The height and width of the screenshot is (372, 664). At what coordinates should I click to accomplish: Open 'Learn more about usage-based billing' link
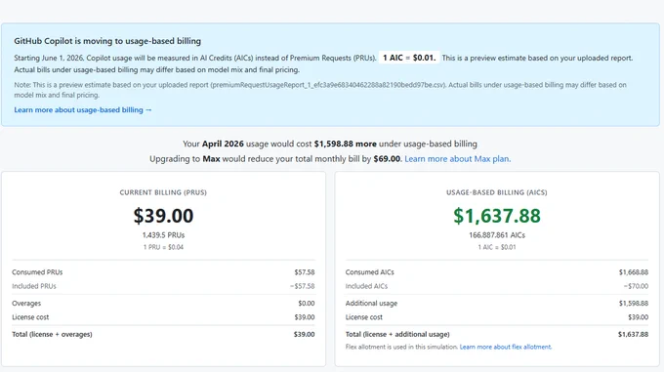point(83,110)
